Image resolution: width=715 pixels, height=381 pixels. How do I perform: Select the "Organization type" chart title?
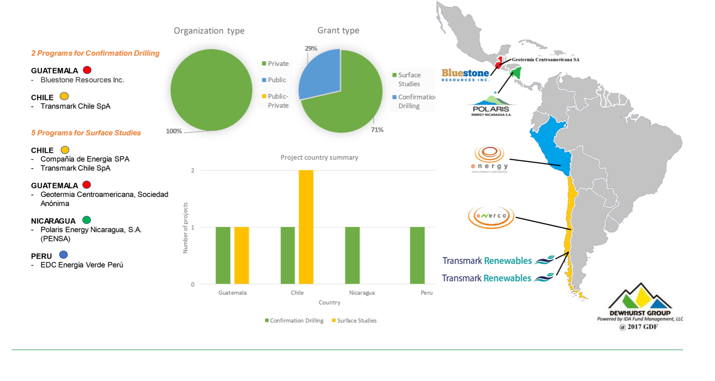pos(209,31)
